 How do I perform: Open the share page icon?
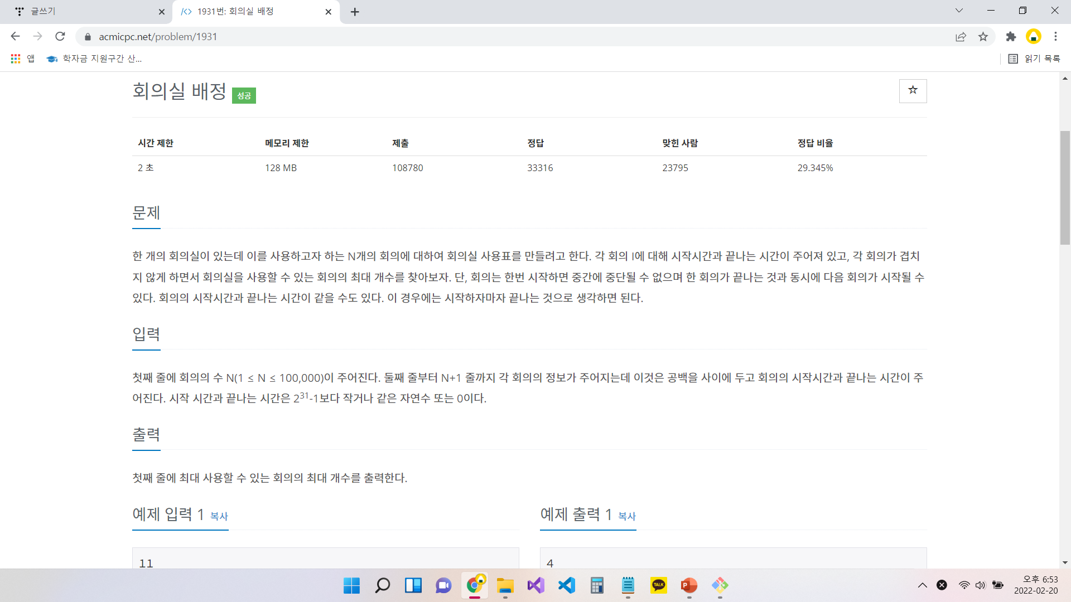(x=961, y=37)
